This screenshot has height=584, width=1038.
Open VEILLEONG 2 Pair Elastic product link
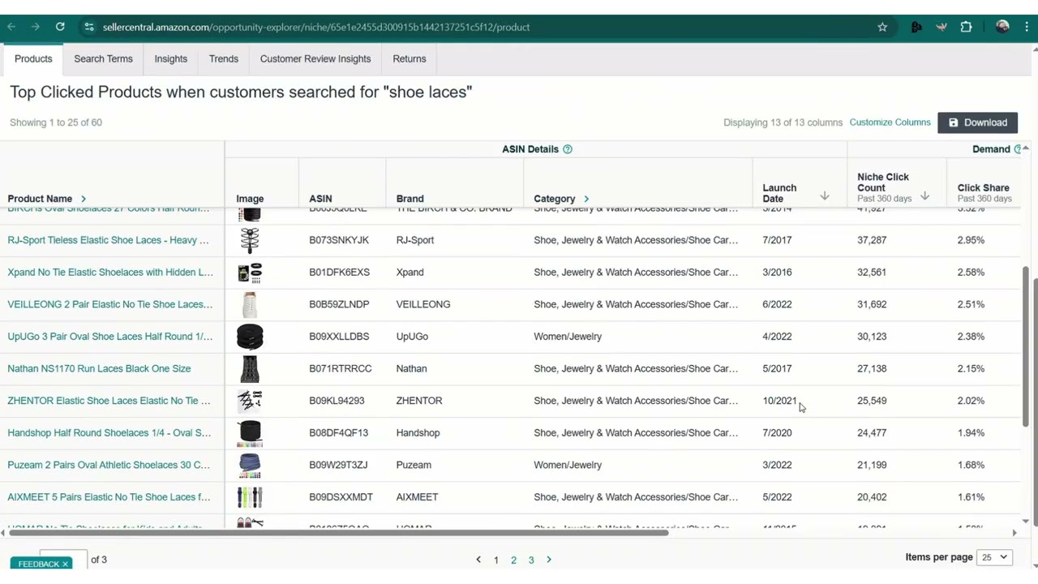pyautogui.click(x=110, y=304)
